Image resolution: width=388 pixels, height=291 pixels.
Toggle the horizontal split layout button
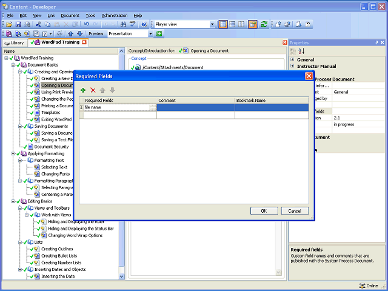[x=232, y=24]
